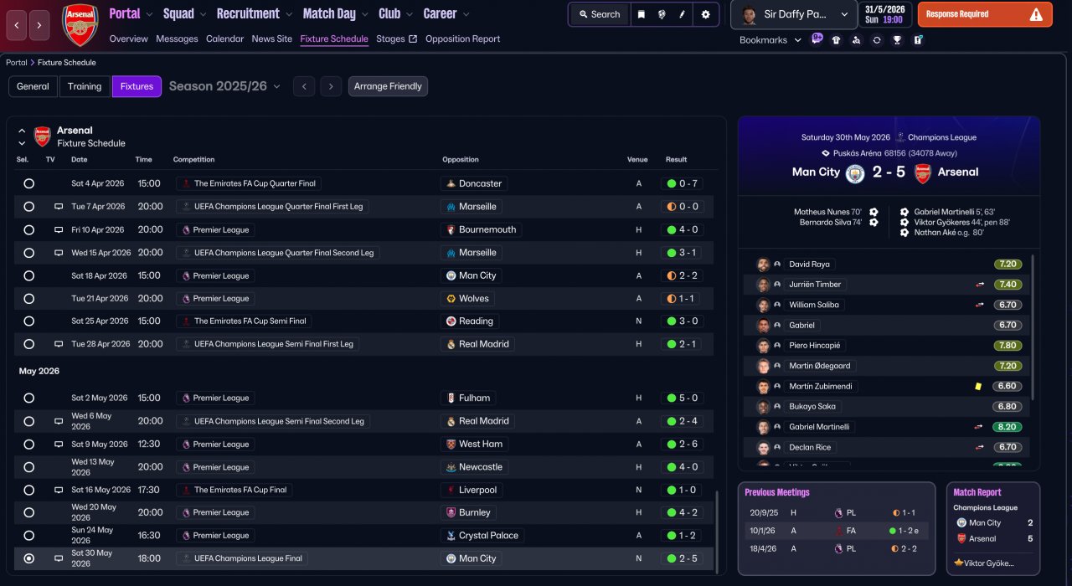
Task: Select the 10/1/26 FA previous meeting row
Action: coord(836,530)
